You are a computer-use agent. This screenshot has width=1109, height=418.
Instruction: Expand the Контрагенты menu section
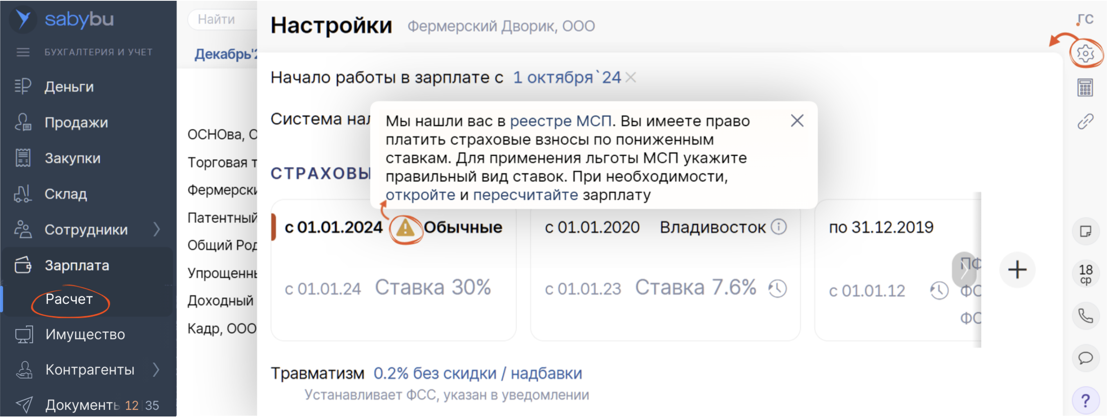157,370
